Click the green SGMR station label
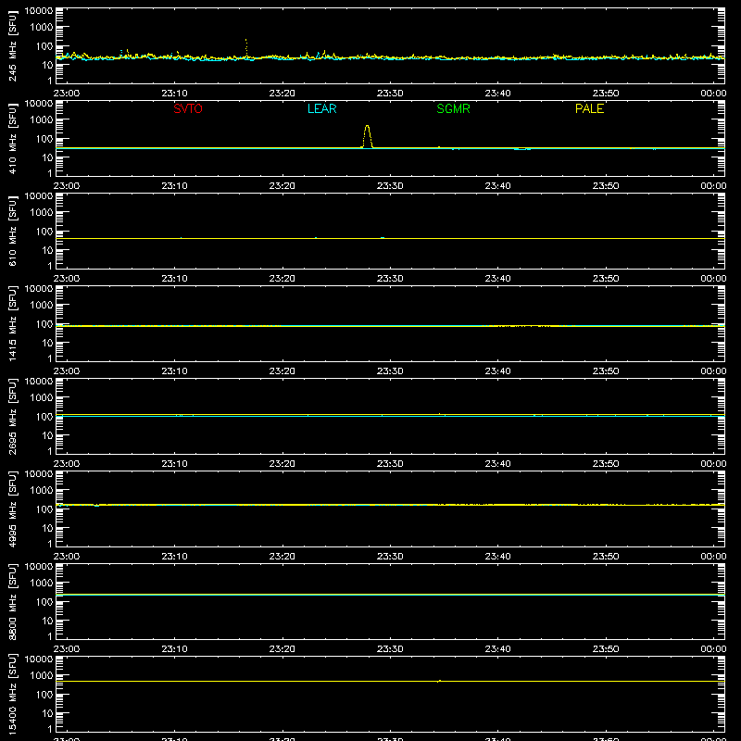 (453, 108)
